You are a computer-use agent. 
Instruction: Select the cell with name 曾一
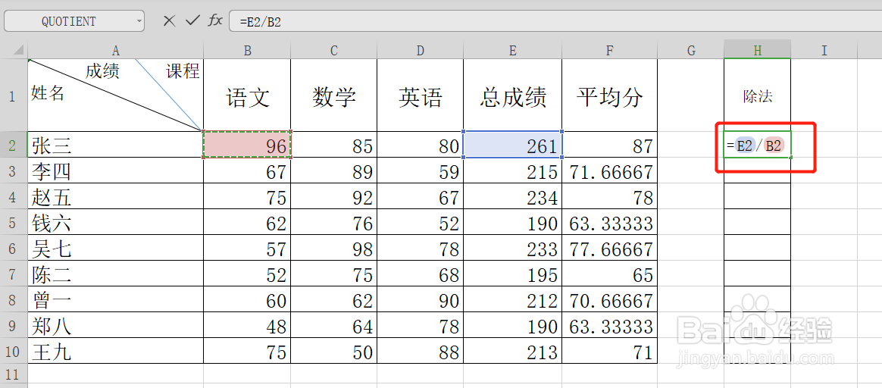tap(115, 300)
